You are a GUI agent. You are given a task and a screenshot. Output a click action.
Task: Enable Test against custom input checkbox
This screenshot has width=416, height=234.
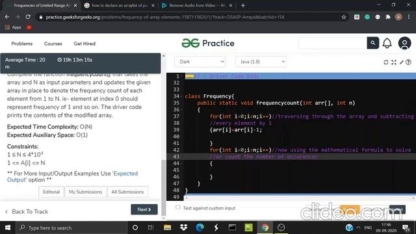pyautogui.click(x=177, y=207)
